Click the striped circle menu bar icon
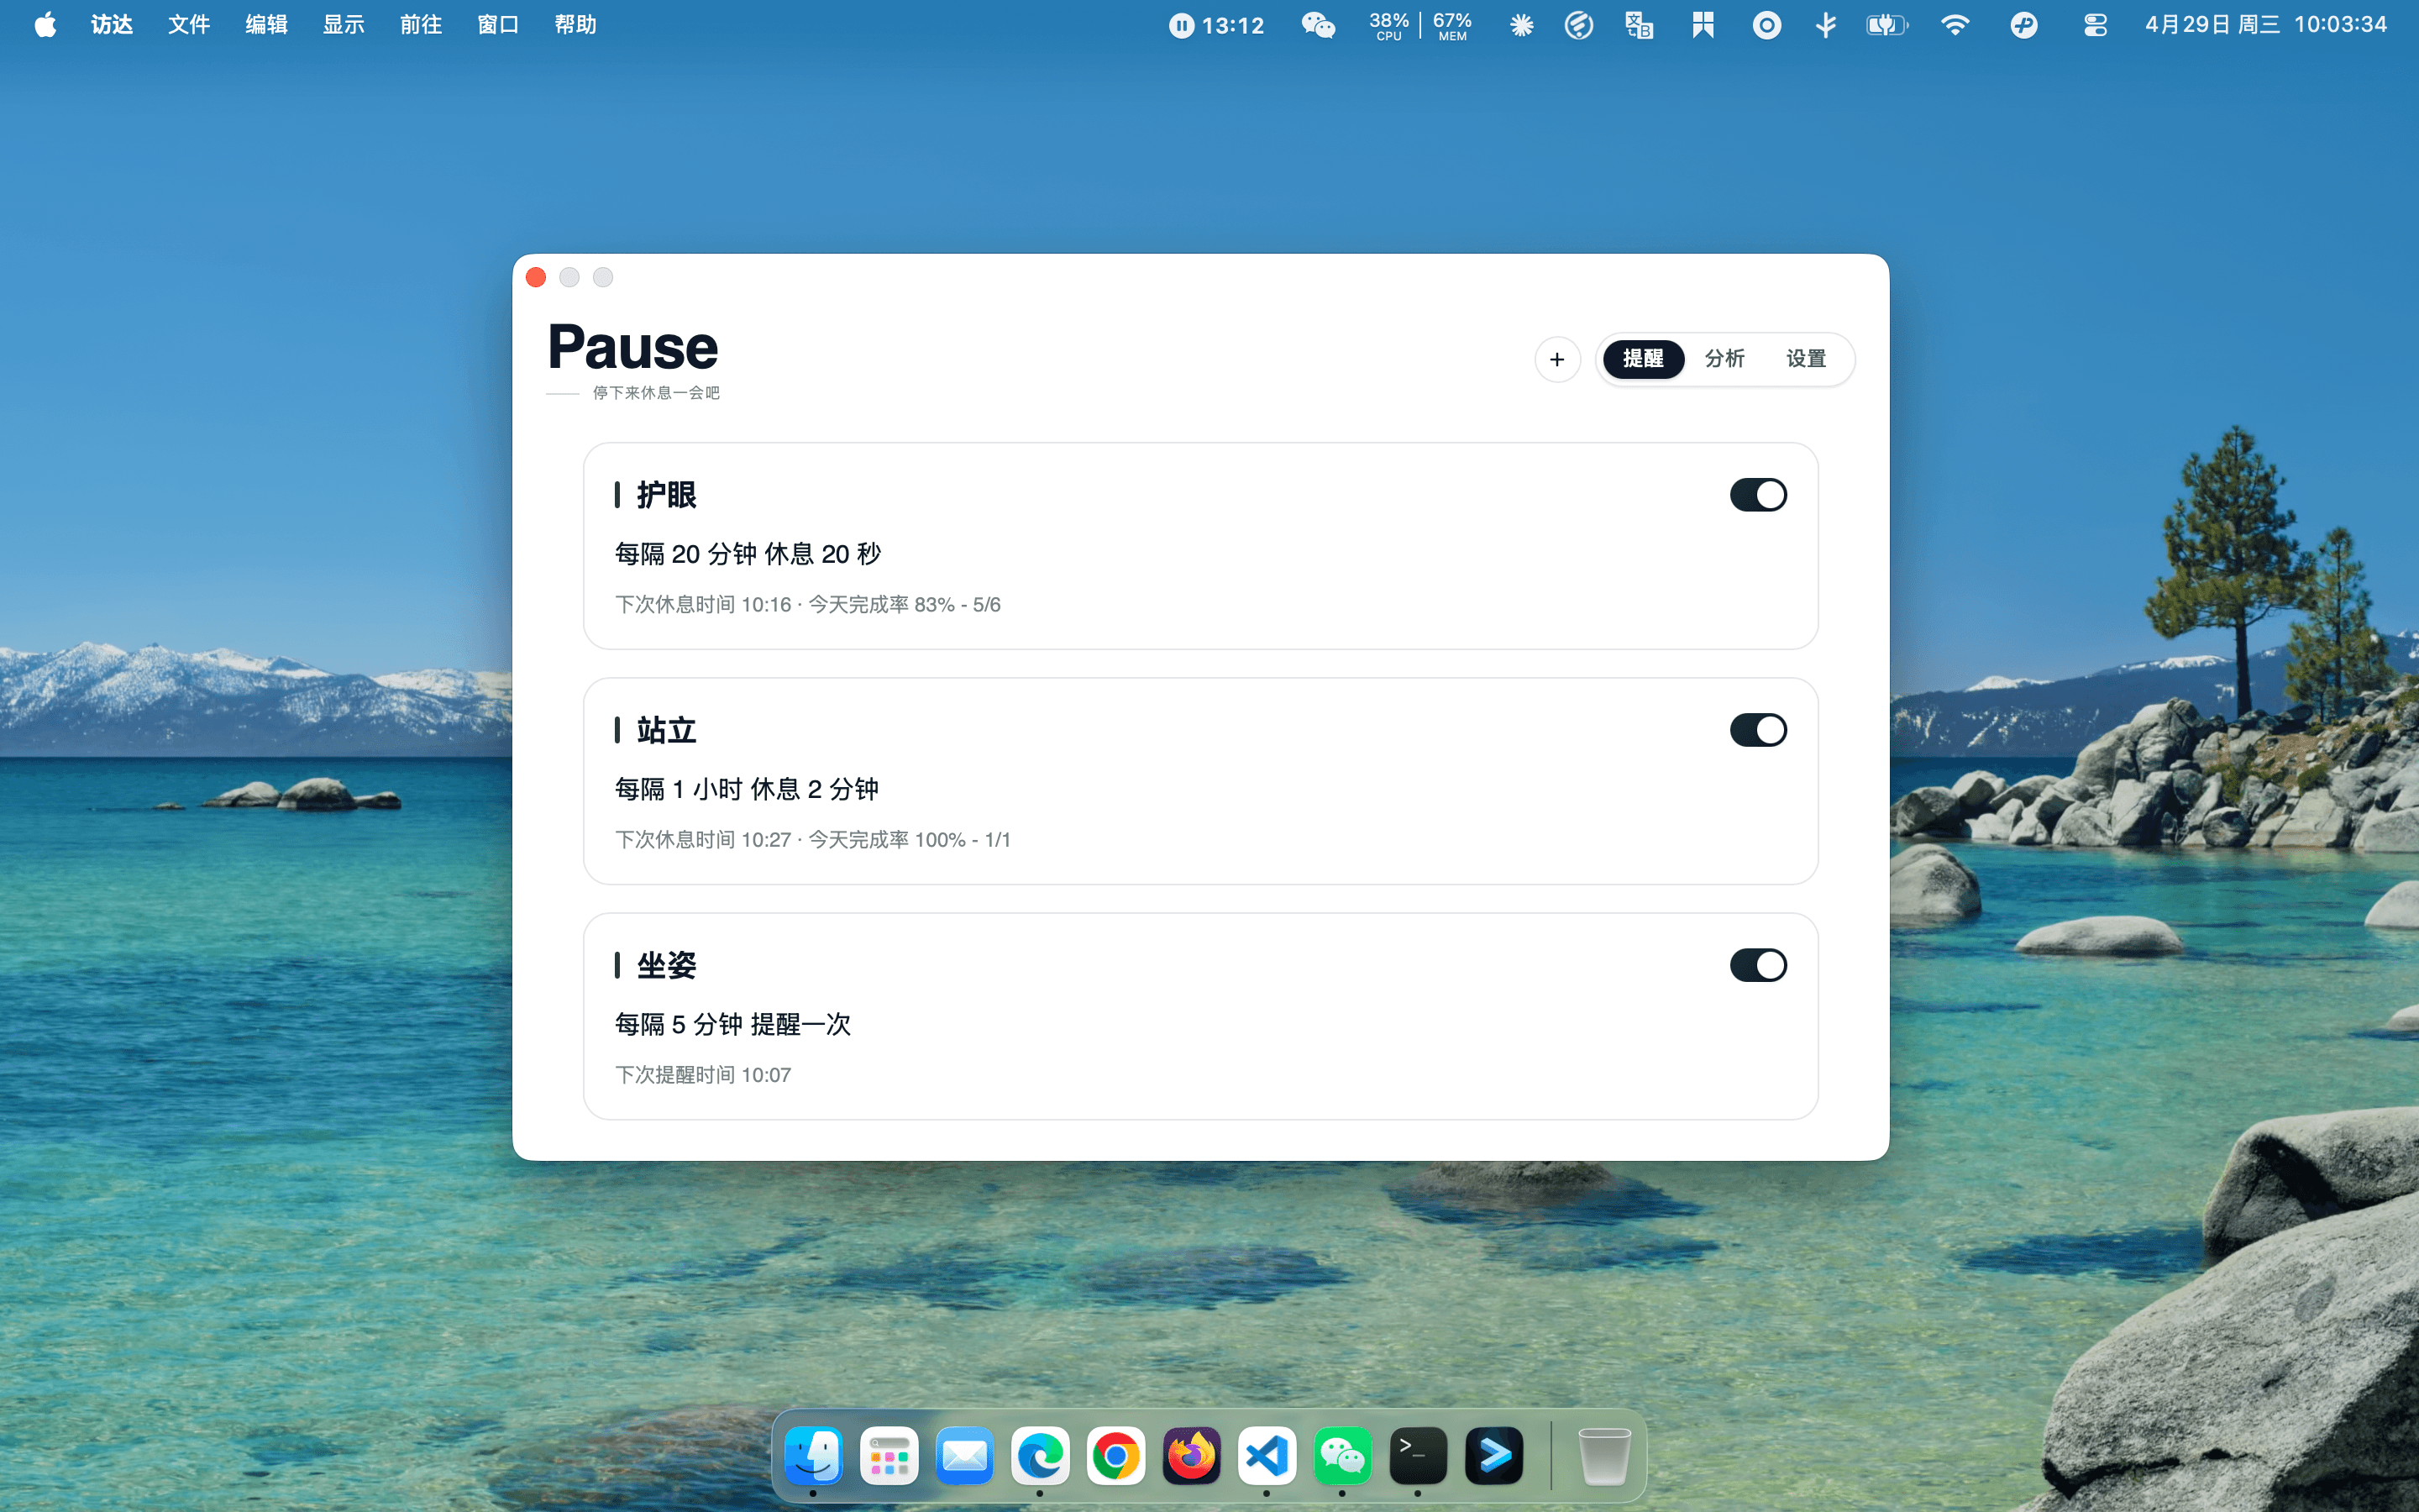 pyautogui.click(x=1578, y=25)
